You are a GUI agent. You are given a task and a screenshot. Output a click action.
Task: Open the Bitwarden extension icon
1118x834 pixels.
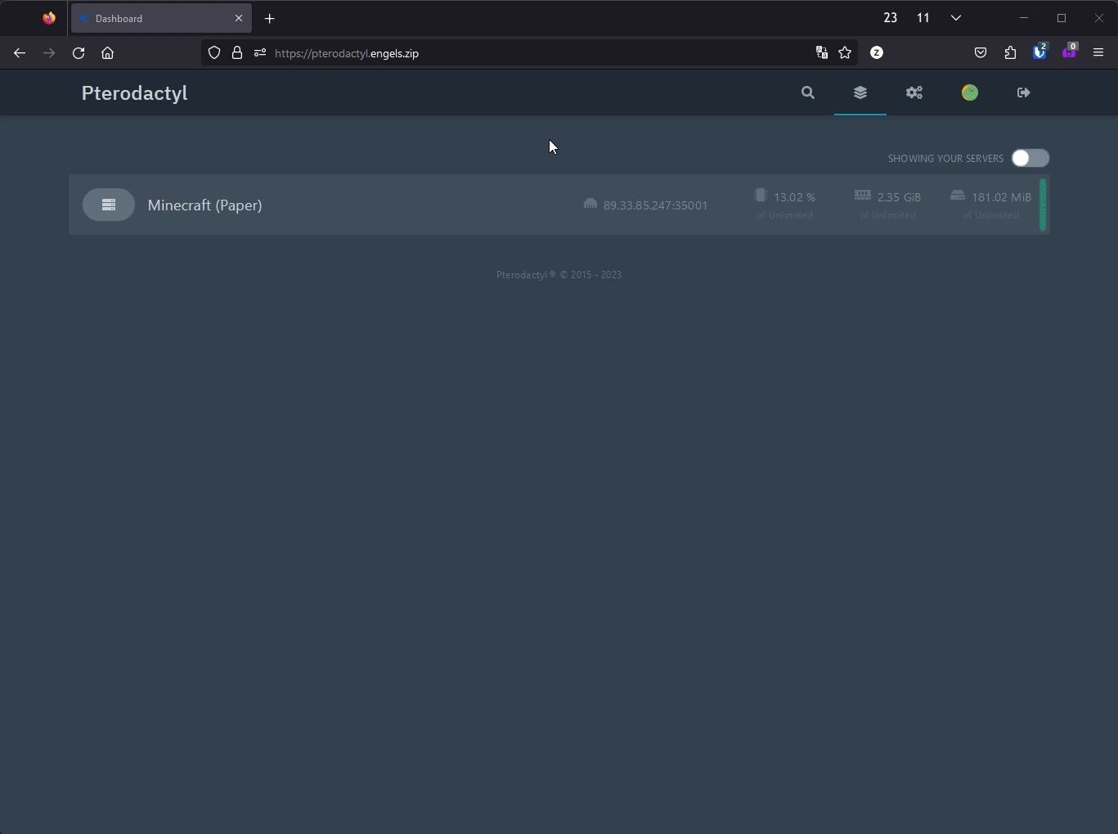[1039, 52]
